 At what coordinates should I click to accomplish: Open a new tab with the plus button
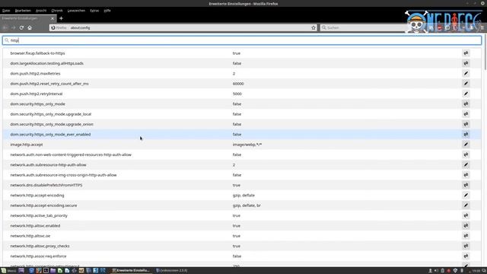click(x=61, y=18)
